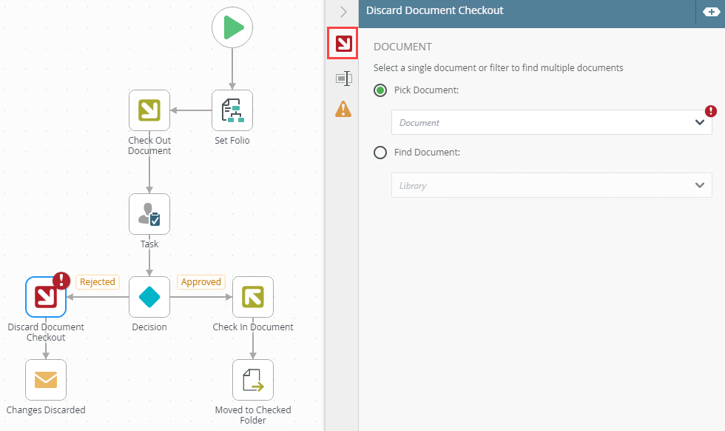This screenshot has height=431, width=725.
Task: Select the Changes Discarded email step
Action: pyautogui.click(x=46, y=380)
